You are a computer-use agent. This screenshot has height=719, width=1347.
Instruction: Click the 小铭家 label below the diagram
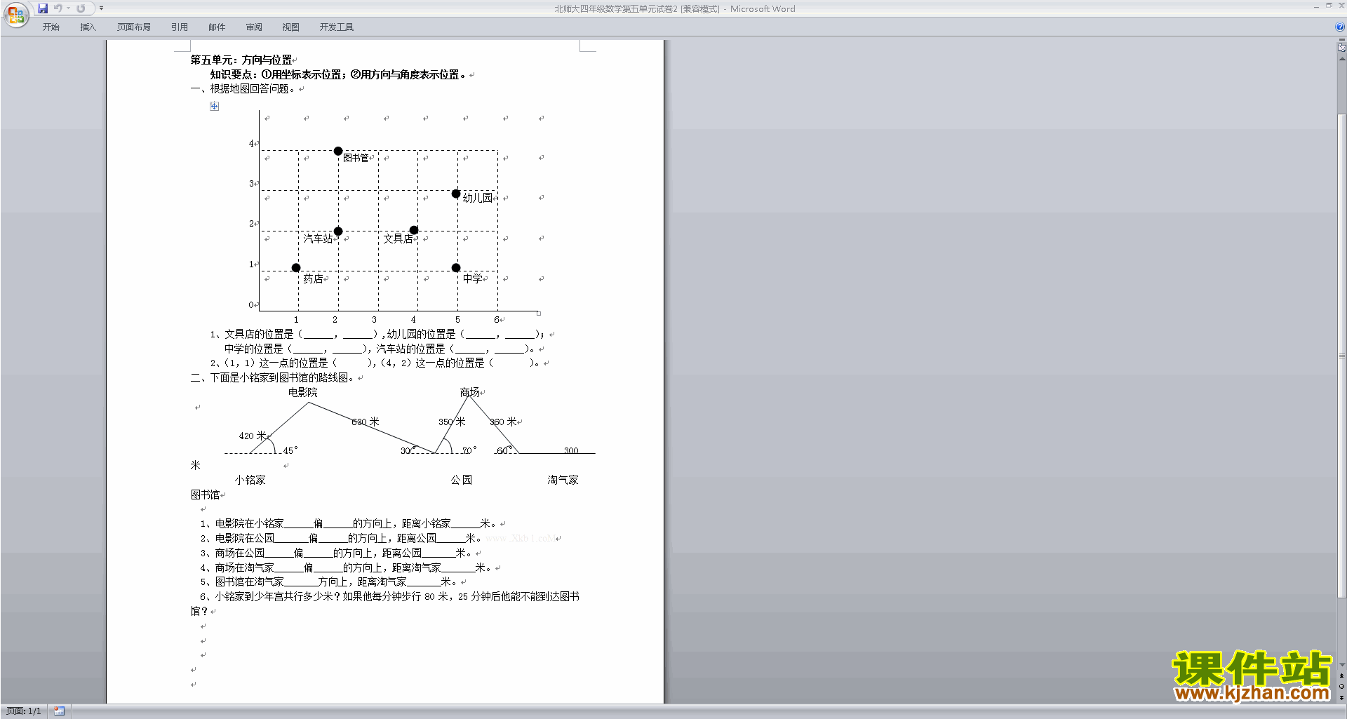[x=250, y=480]
